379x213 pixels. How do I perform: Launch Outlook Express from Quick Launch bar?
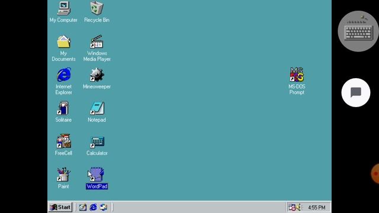(104, 207)
